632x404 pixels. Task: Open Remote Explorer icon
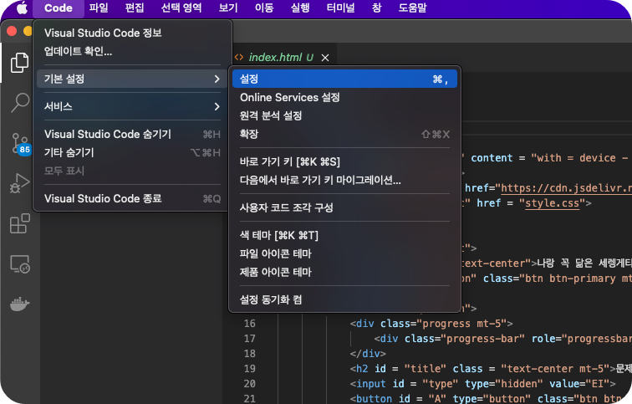pos(19,264)
